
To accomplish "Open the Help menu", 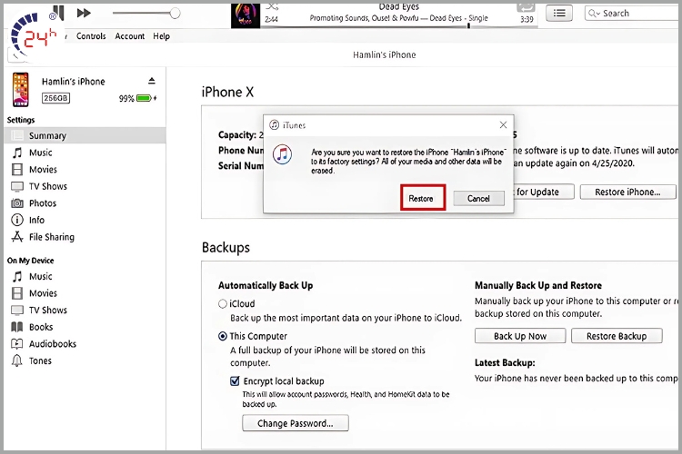I will 161,36.
